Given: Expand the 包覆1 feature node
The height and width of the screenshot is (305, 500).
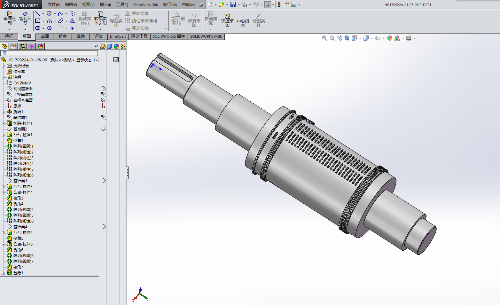Looking at the screenshot, I should [4, 273].
